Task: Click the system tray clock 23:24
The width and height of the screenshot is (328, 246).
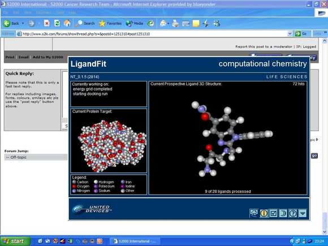Action: click(319, 241)
